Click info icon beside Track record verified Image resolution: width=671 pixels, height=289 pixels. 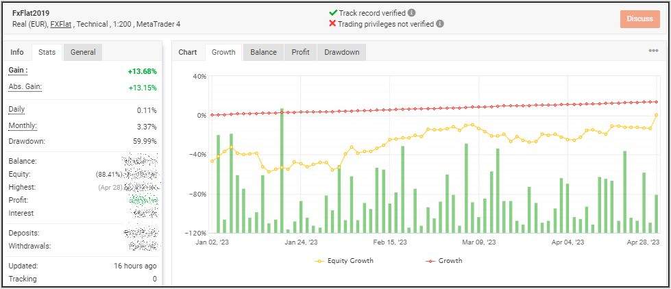click(411, 12)
